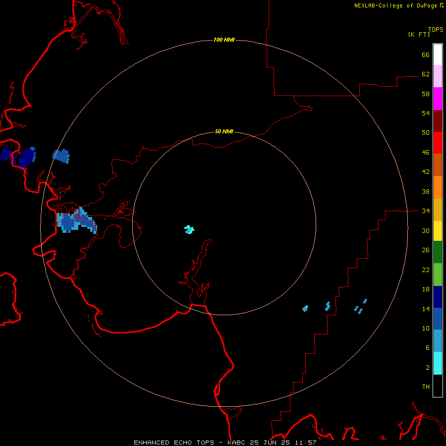Viewport: 446px width, 446px height.
Task: Click the bright red 46-50 kft swatch
Action: (438, 143)
